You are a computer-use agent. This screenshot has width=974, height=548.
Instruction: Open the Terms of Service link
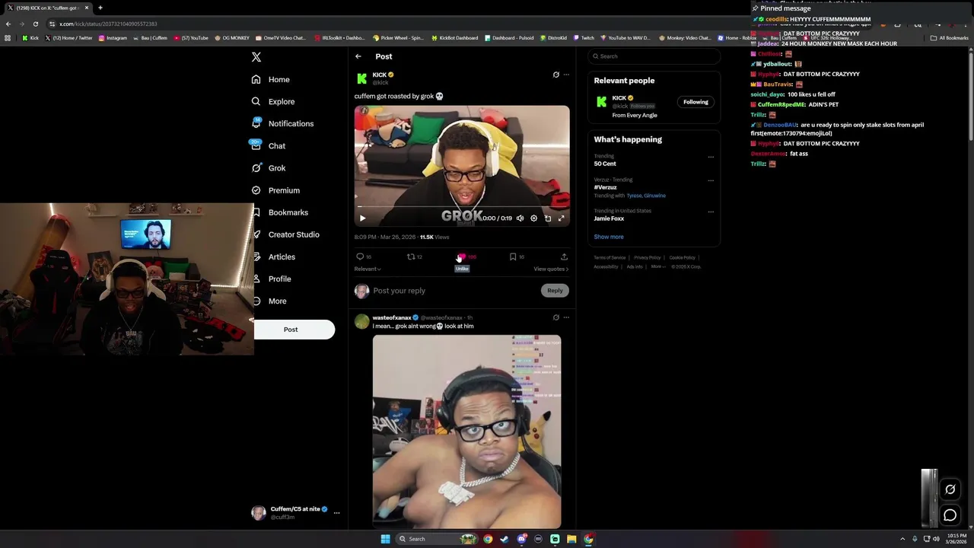pos(610,257)
